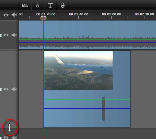The image size is (156, 139).
Task: Hide track 2 using its eye icon
Action: pos(6,89)
